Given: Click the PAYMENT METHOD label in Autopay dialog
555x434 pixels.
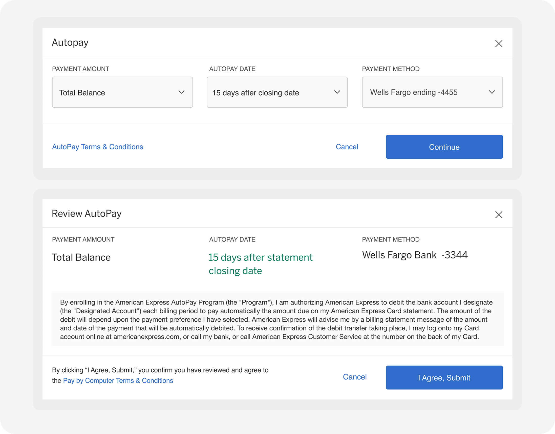Looking at the screenshot, I should tap(391, 69).
